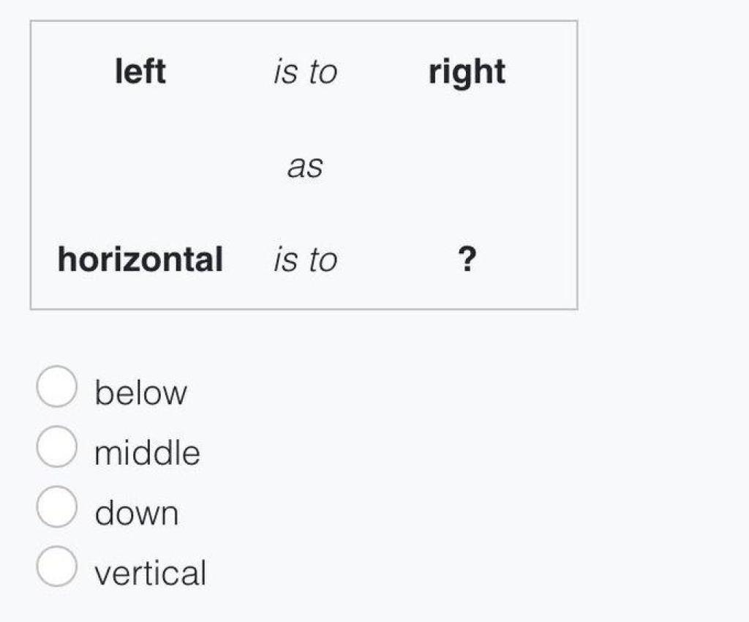
Task: Select the "below" radio button
Action: [x=56, y=386]
